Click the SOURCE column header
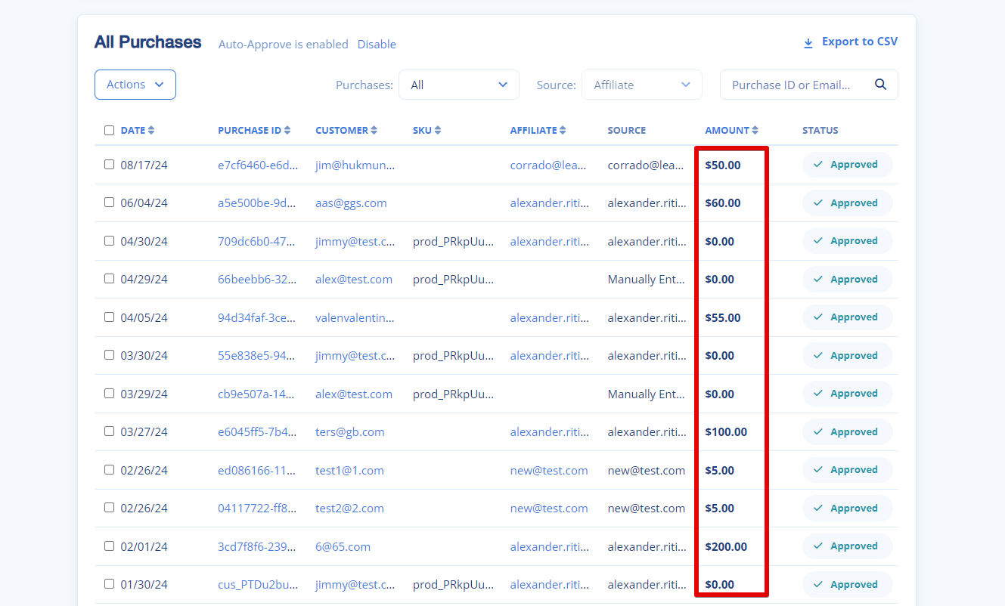Screen dimensions: 1005x606 pos(627,130)
